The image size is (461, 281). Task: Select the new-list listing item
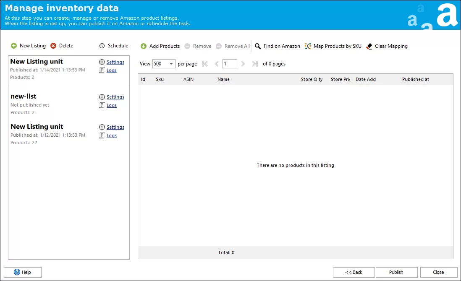point(24,96)
